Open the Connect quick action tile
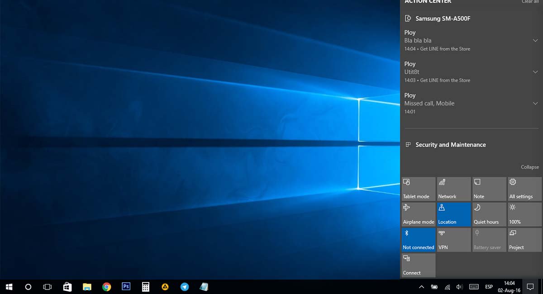The height and width of the screenshot is (294, 543). [419, 265]
